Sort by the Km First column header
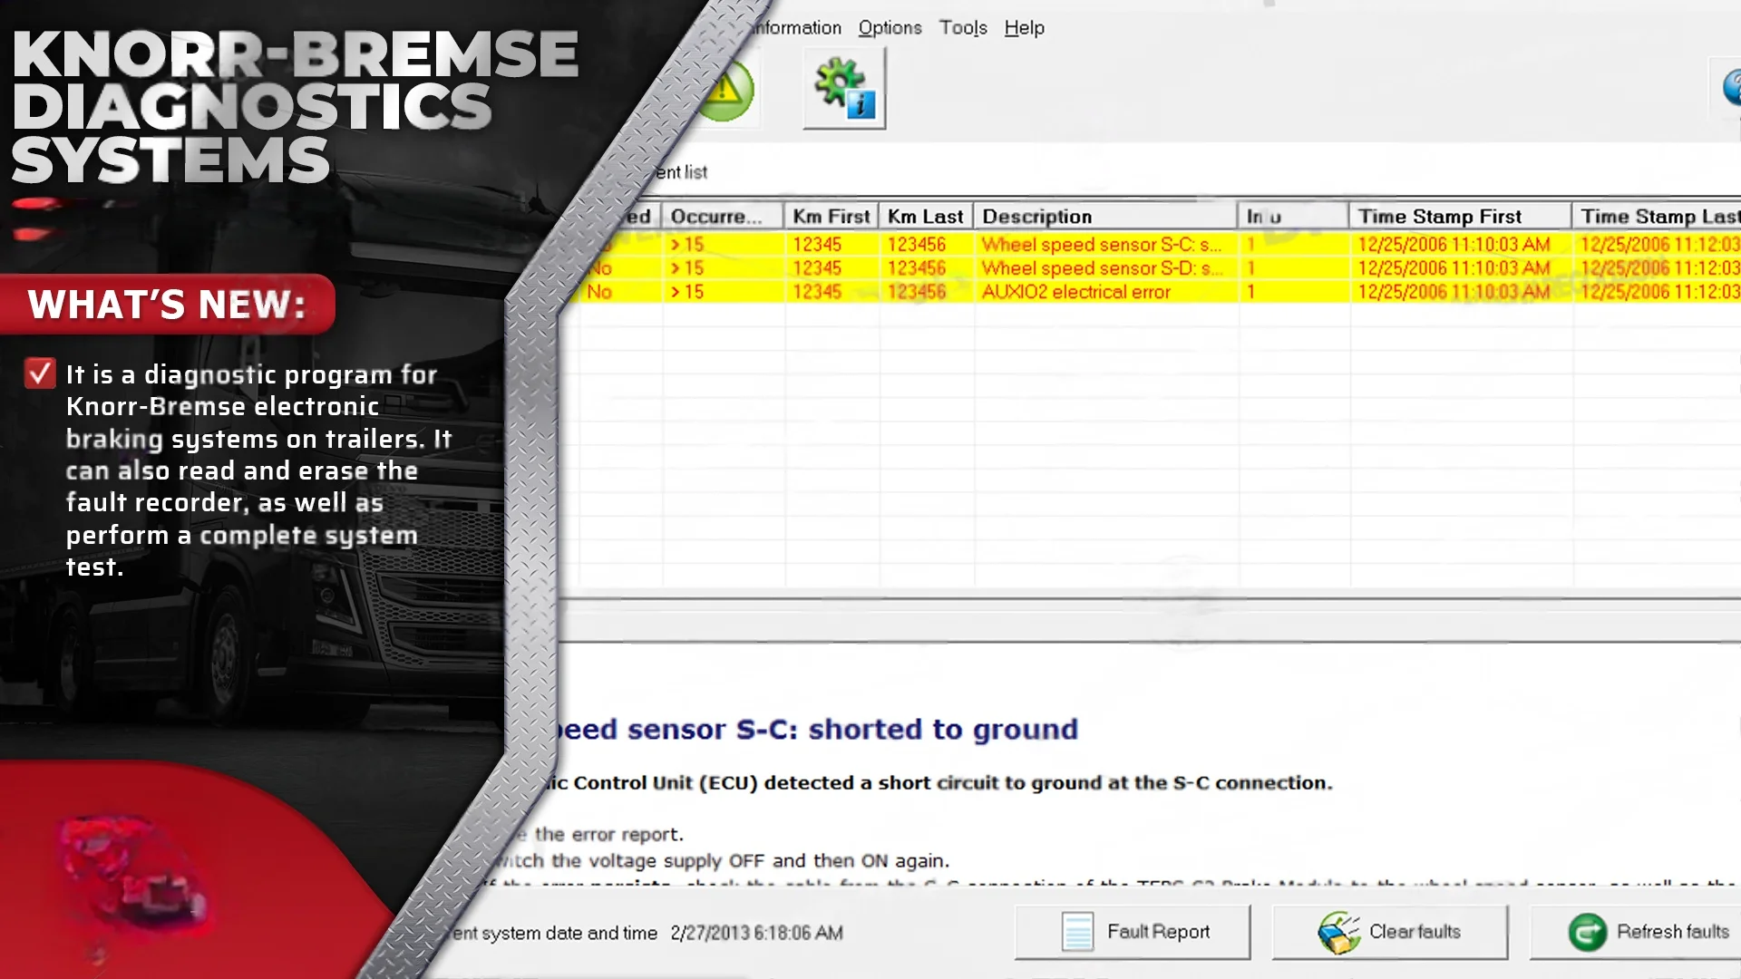The image size is (1741, 979). click(831, 217)
